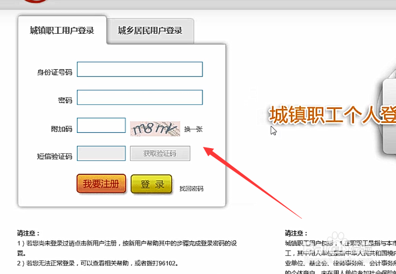The height and width of the screenshot is (274, 396).
Task: Click the 我要注册 register button
Action: (x=101, y=184)
